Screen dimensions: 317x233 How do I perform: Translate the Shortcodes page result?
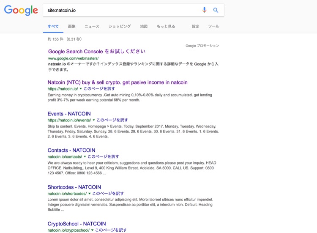click(108, 193)
